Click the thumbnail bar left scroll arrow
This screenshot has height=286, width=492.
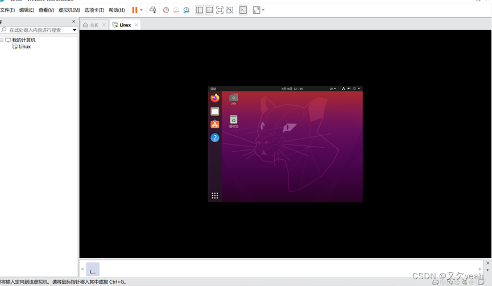point(82,269)
